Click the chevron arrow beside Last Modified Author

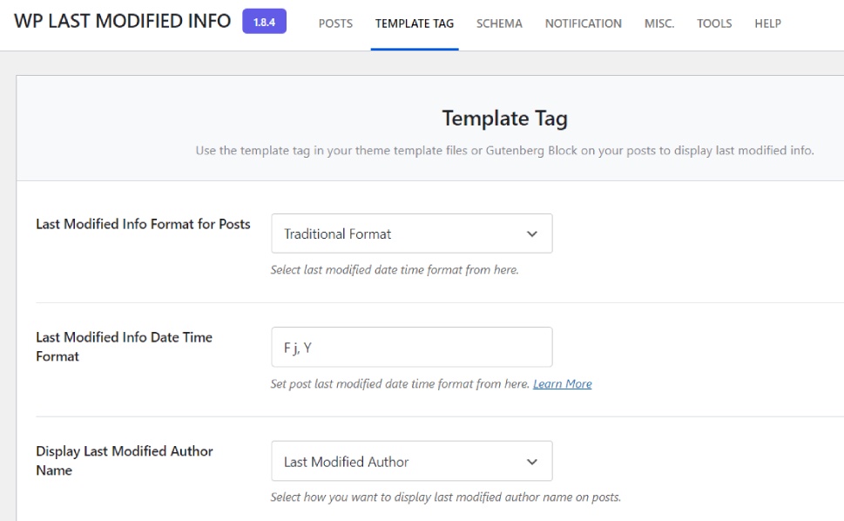point(532,462)
